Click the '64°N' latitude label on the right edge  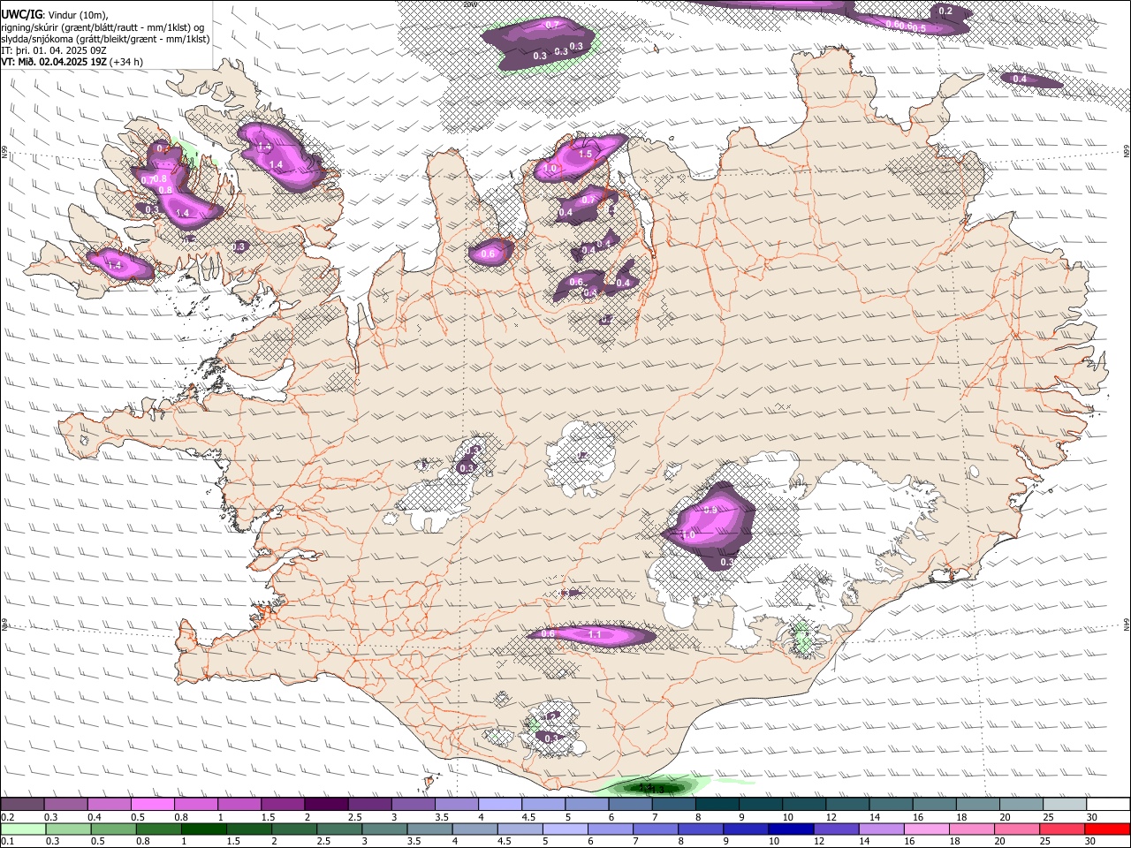point(1127,624)
